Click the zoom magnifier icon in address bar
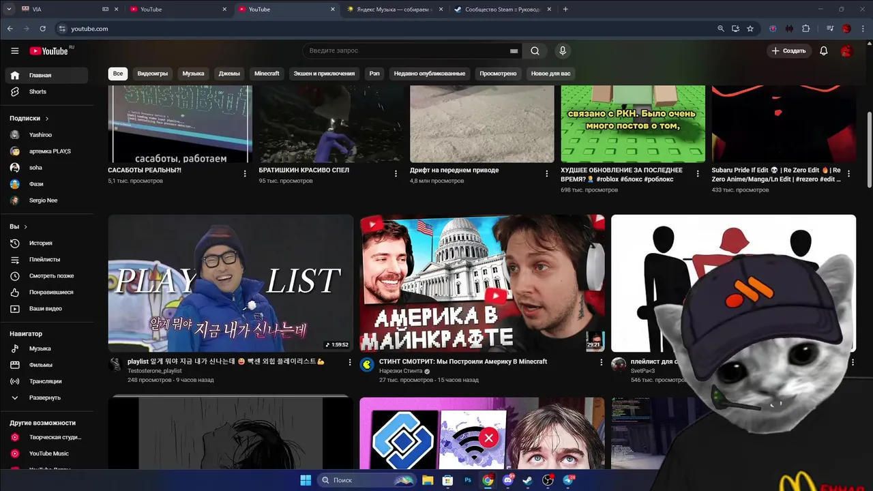The image size is (873, 491). (721, 29)
